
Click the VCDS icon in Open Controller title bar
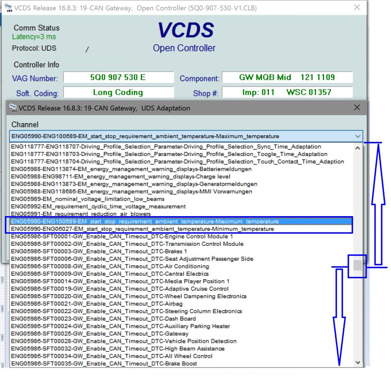(x=8, y=7)
